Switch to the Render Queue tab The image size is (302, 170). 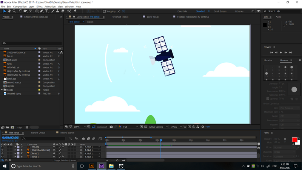pyautogui.click(x=38, y=133)
